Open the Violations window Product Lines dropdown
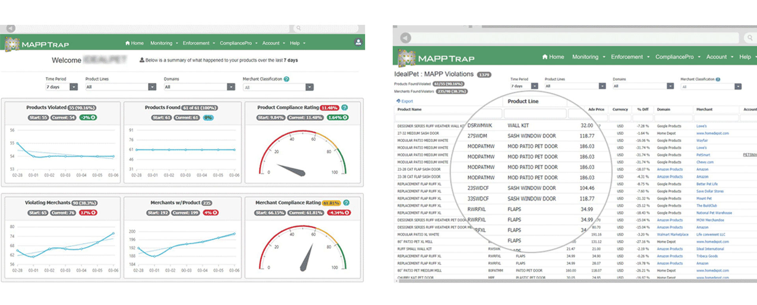Screen dimensions: 757x305 click(575, 86)
